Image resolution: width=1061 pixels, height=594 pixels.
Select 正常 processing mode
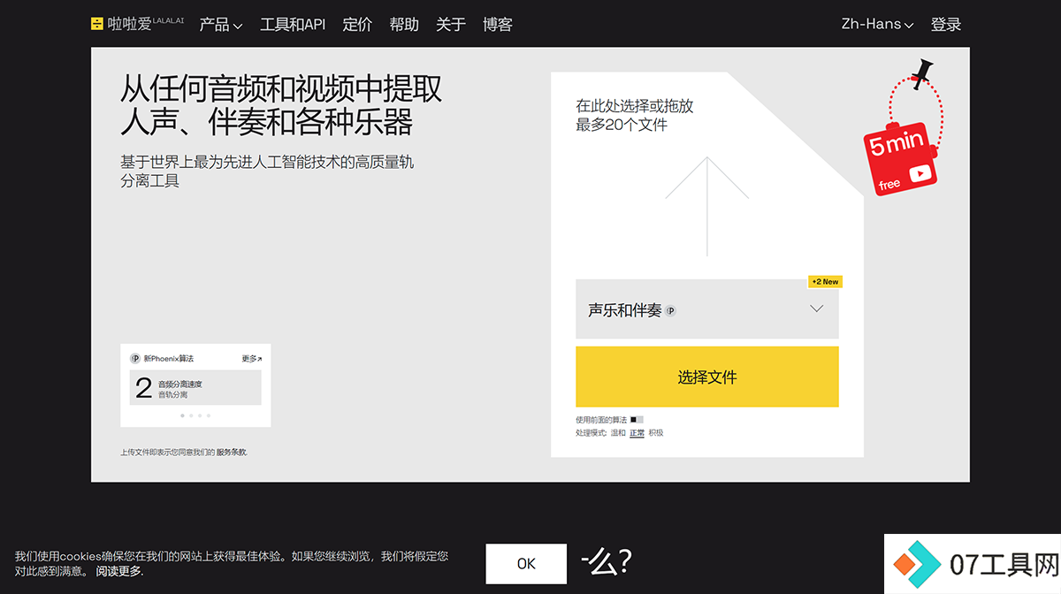click(x=637, y=433)
